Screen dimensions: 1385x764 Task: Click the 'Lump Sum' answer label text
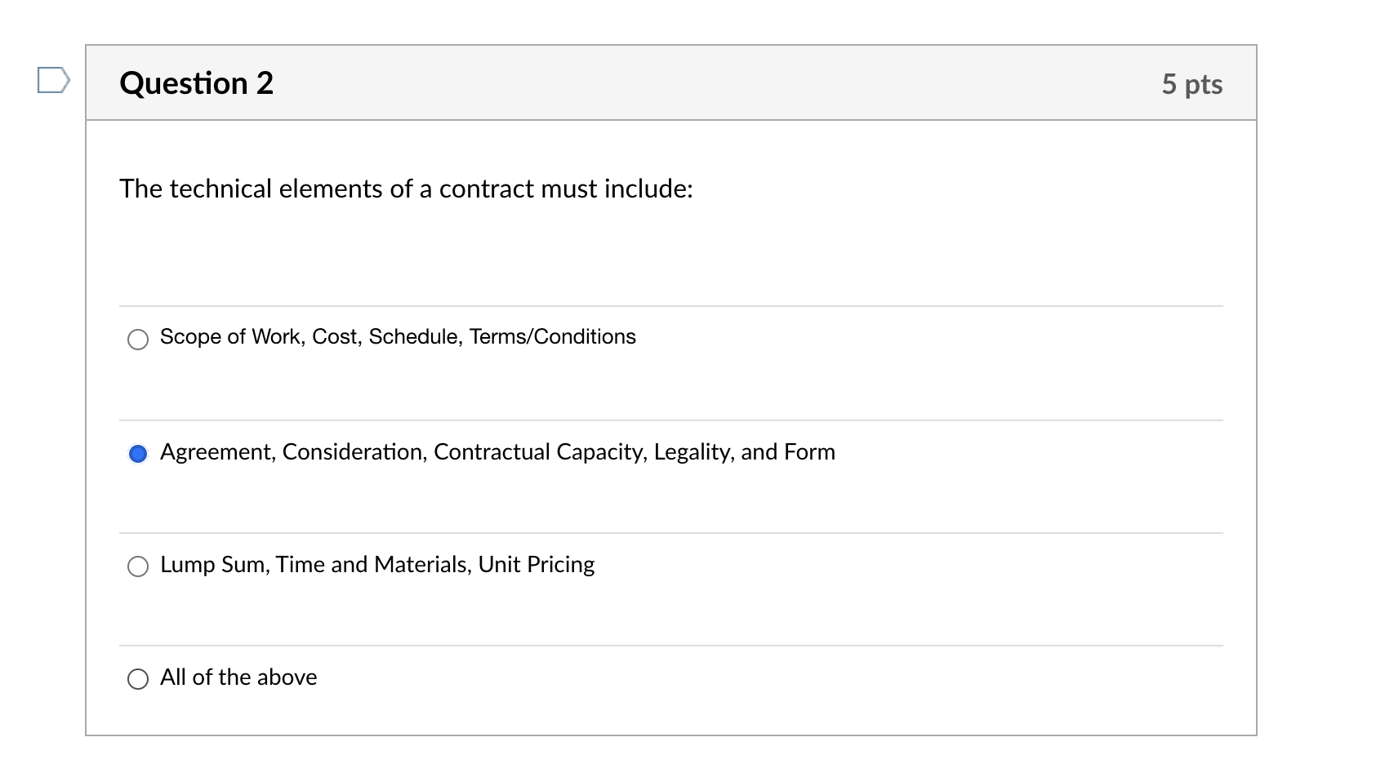point(377,564)
